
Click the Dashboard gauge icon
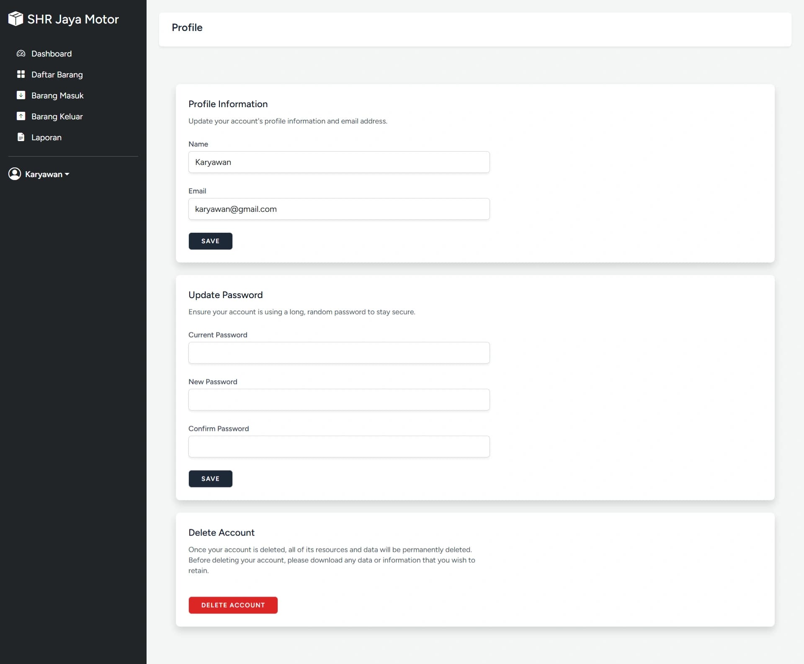pos(21,54)
